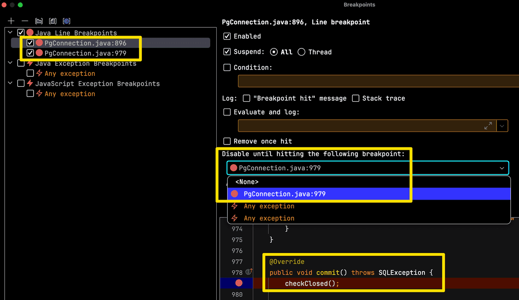Screen dimensions: 519x300
Task: Choose <None> from the breakpoint dropdown list
Action: [247, 182]
